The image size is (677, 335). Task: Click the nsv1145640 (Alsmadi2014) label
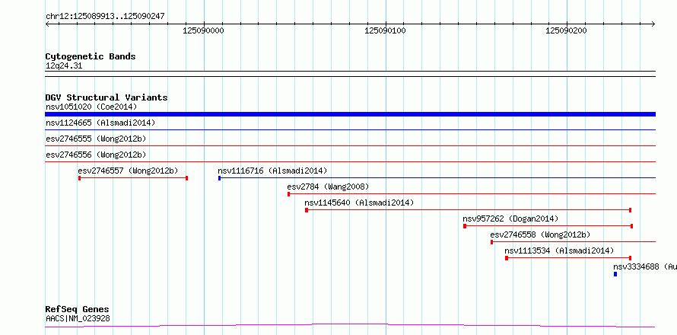click(359, 203)
